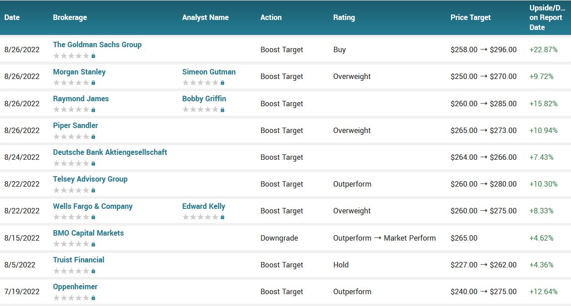Open The Goldman Sachs Group brokerage link
The image size is (571, 306).
pos(97,44)
